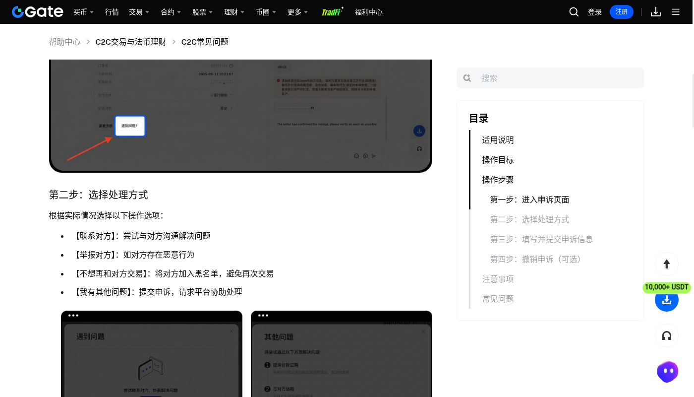Jump to 注意事项 in table of contents
Viewport: 694px width, 397px height.
click(x=498, y=279)
